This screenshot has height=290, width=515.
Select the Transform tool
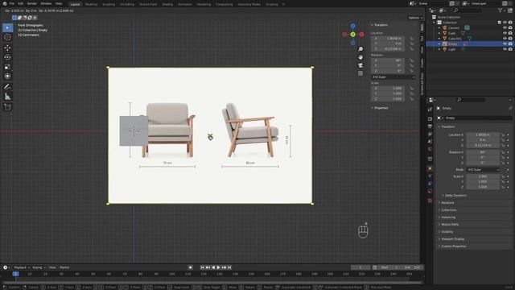[7, 77]
